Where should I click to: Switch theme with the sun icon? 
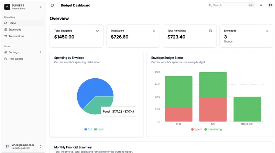(x=261, y=5)
